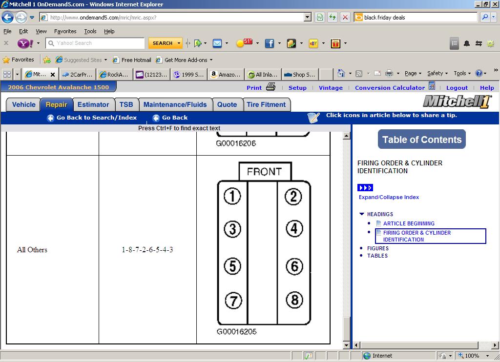Screen dimensions: 500x362
Task: Open the File menu
Action: 7,31
